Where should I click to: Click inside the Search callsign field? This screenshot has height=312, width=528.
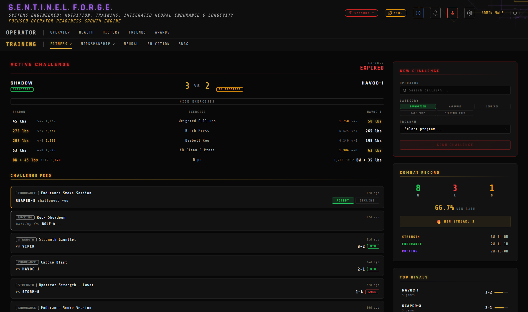coord(455,90)
